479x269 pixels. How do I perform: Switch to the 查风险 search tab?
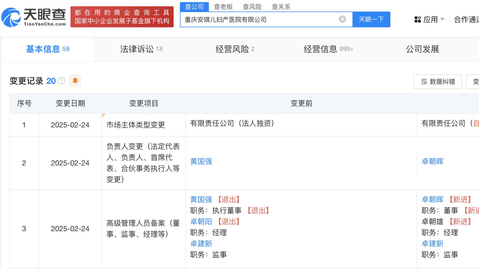pyautogui.click(x=252, y=7)
